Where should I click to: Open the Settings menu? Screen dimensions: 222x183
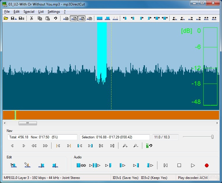coord(54,12)
